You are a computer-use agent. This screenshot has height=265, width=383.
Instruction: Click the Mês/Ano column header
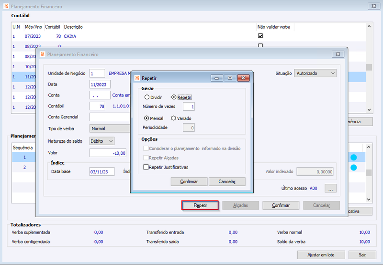34,27
